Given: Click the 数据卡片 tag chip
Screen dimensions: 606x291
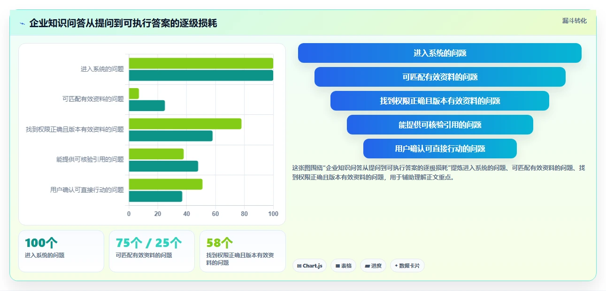Looking at the screenshot, I should click(407, 266).
